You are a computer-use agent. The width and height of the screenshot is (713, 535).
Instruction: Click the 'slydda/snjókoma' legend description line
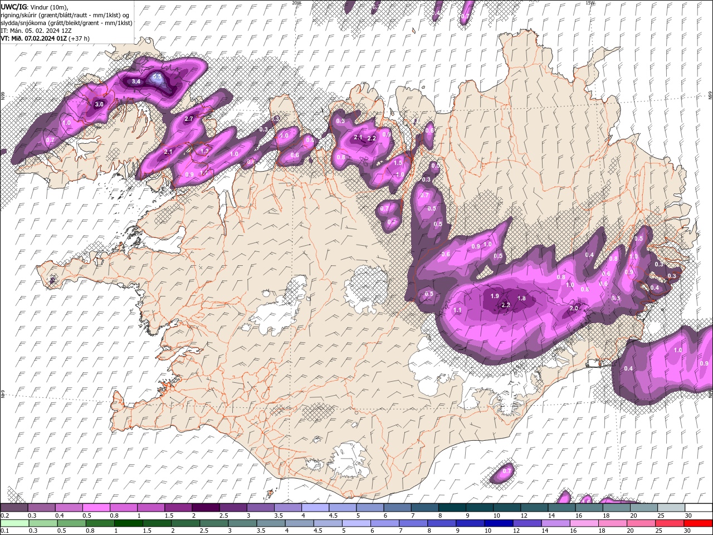coord(66,23)
